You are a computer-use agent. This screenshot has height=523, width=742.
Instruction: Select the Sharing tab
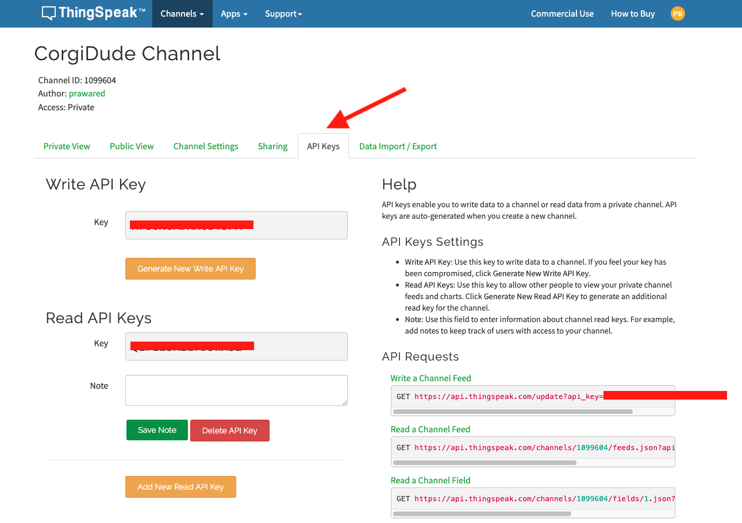click(x=272, y=146)
